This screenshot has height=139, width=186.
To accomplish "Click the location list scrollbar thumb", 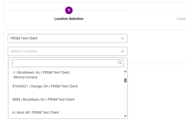I will tap(125, 81).
